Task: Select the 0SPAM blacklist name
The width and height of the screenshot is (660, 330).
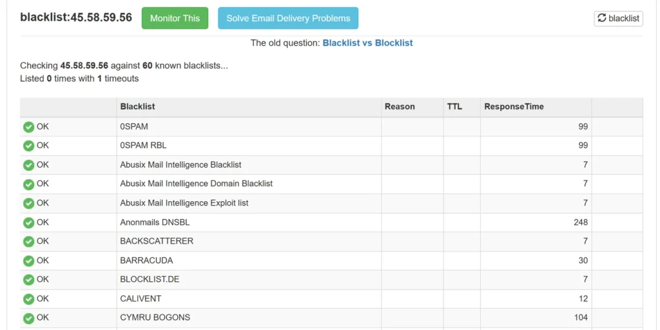Action: (134, 126)
